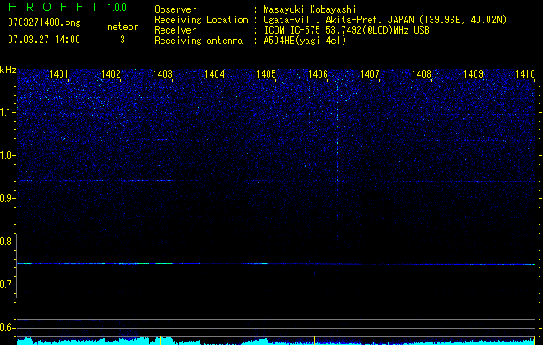Viewport: 543px width, 345px height.
Task: Select the 0.9 frequency axis label
Action: tap(8, 198)
